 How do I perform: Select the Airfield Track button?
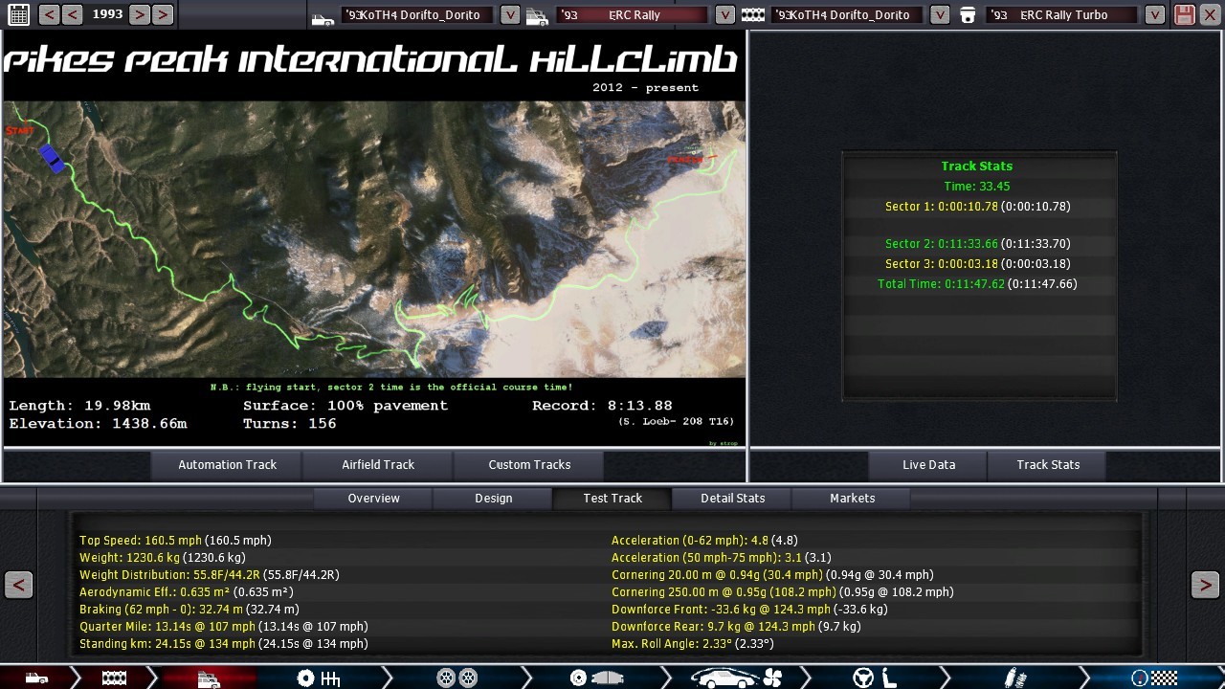(x=378, y=464)
